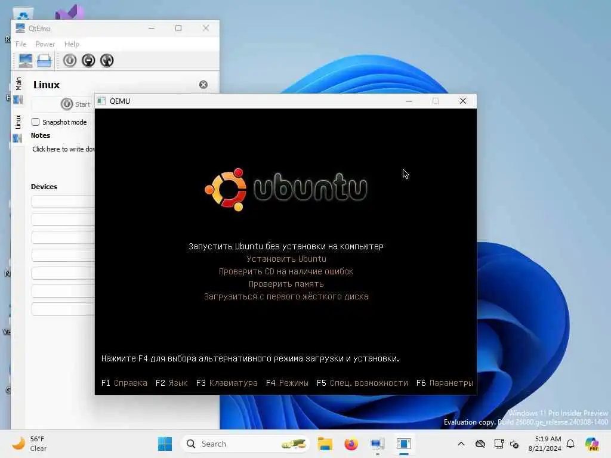Click the QtEmu taskbar icon
The width and height of the screenshot is (611, 458).
(x=377, y=444)
